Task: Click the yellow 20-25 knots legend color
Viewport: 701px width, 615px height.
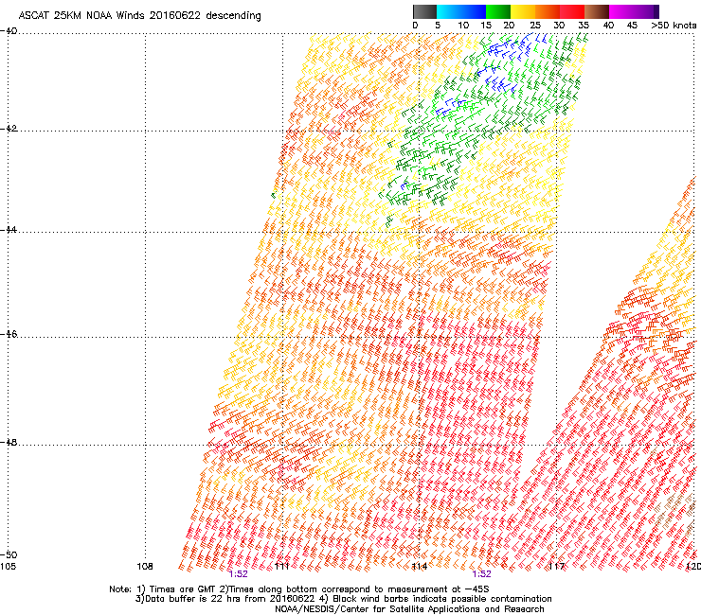Action: pyautogui.click(x=523, y=11)
